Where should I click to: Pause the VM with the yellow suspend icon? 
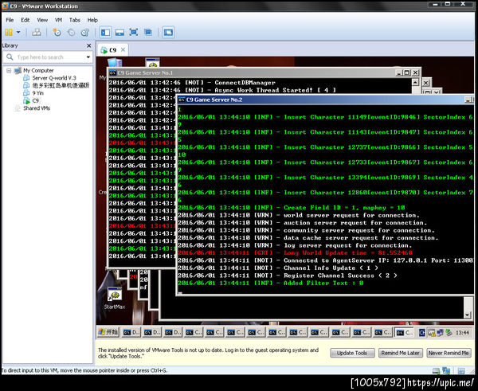9,32
